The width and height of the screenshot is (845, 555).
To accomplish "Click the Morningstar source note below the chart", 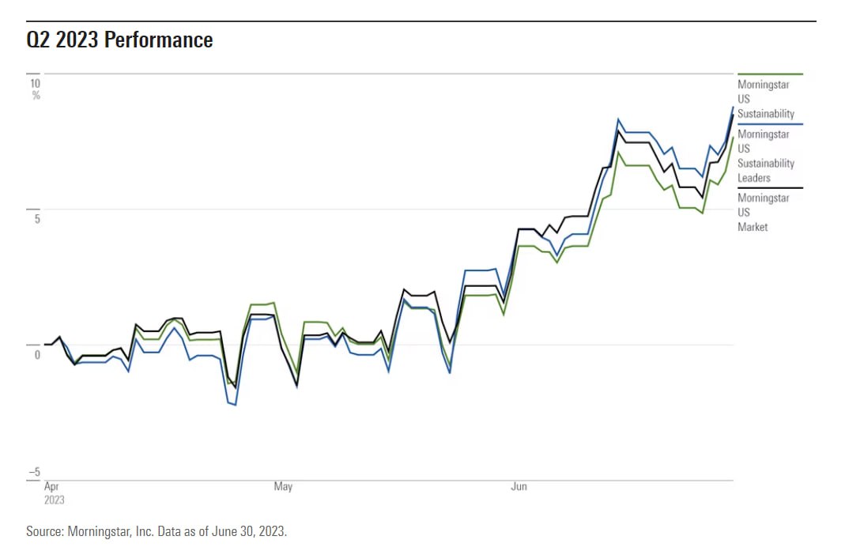I will (157, 531).
